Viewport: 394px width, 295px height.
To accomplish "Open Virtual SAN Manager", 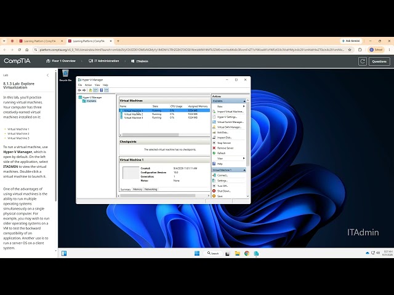I will point(229,127).
